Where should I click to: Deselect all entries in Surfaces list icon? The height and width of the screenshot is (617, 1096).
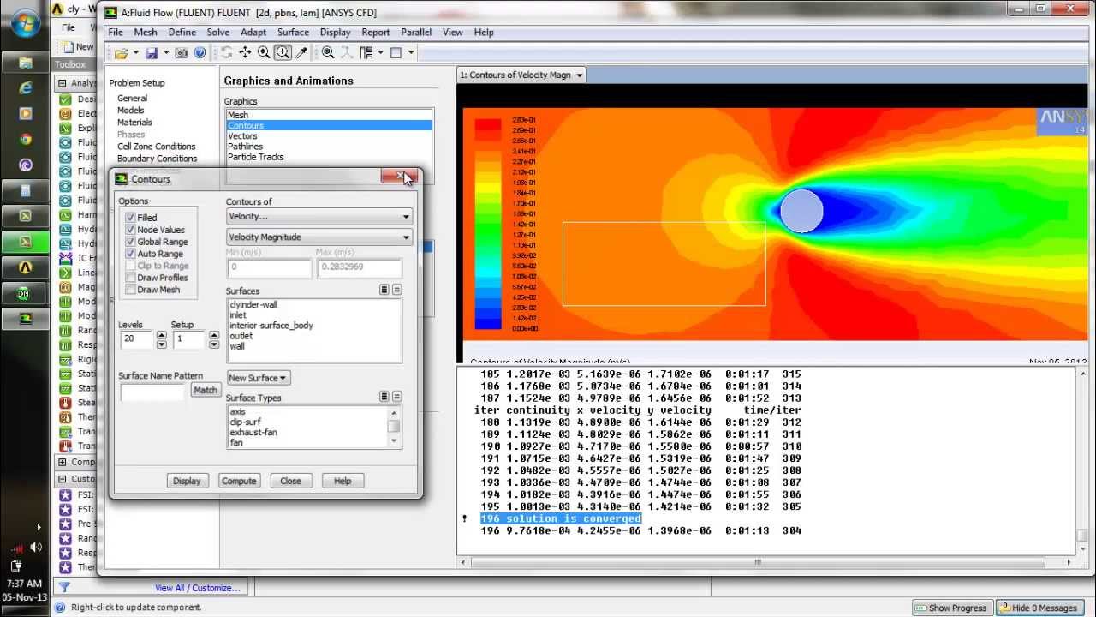click(x=396, y=291)
